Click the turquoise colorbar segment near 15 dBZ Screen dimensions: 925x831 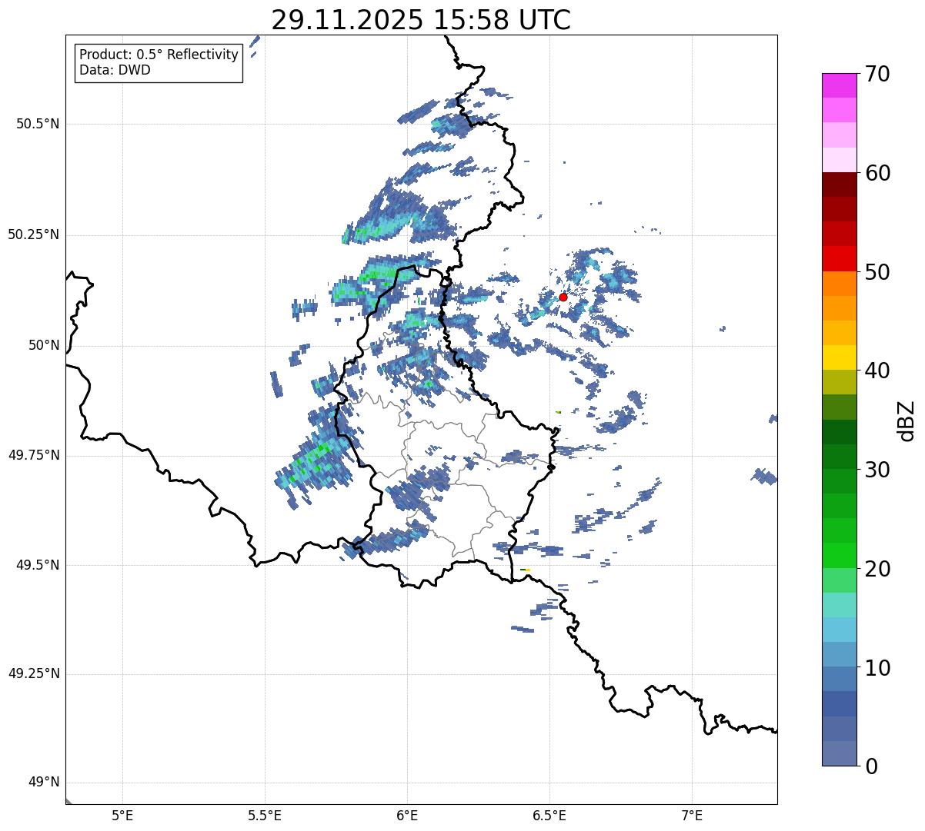[x=840, y=605]
